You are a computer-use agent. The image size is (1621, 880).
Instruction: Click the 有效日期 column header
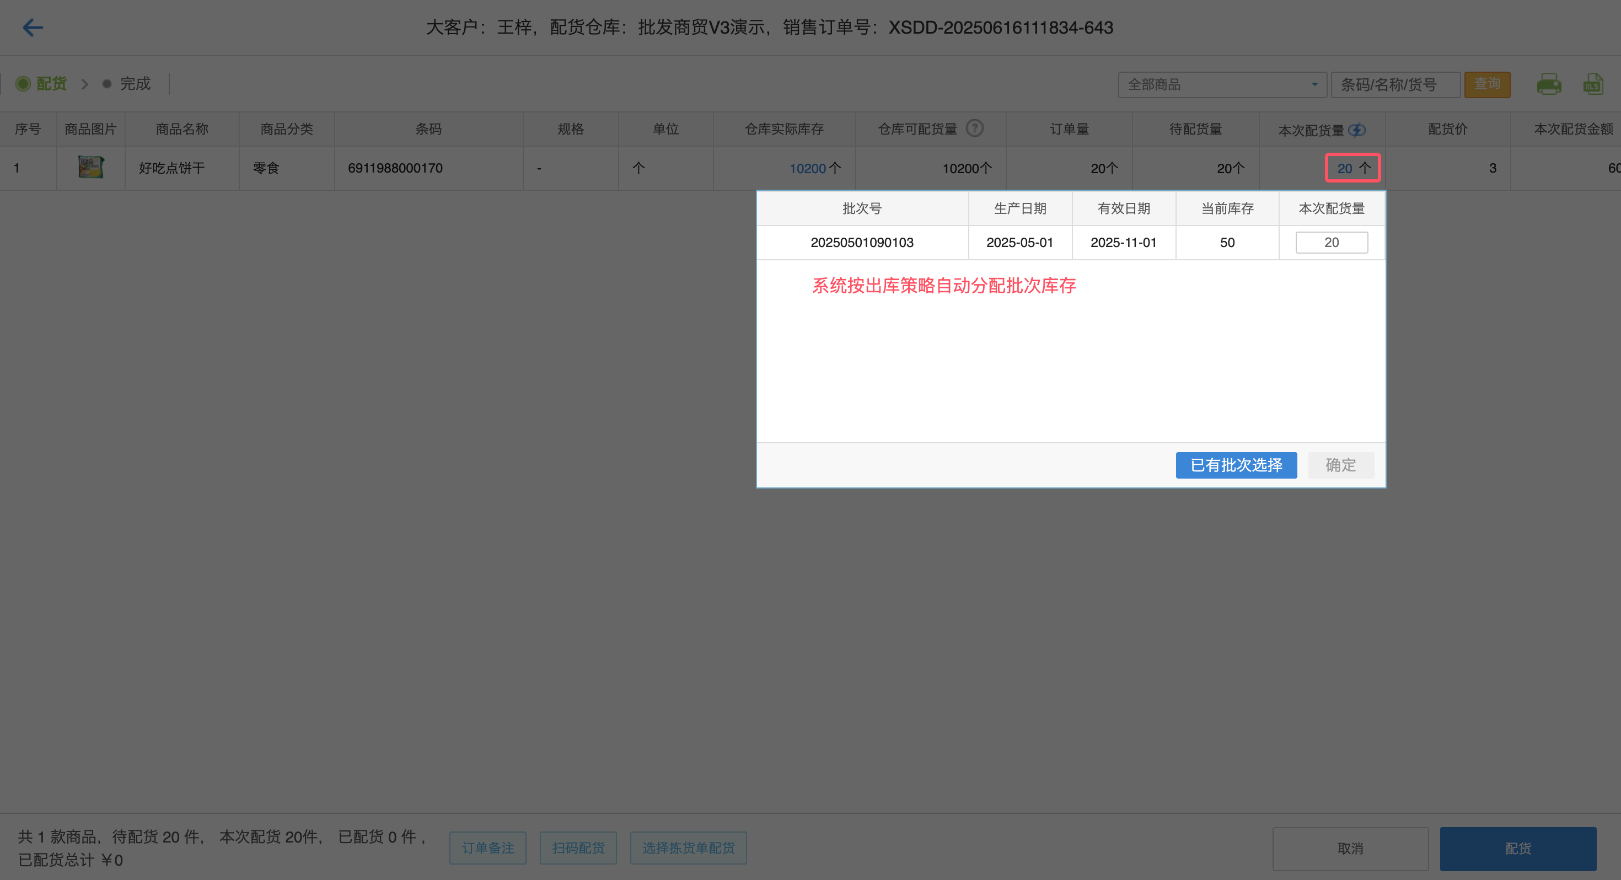point(1123,208)
